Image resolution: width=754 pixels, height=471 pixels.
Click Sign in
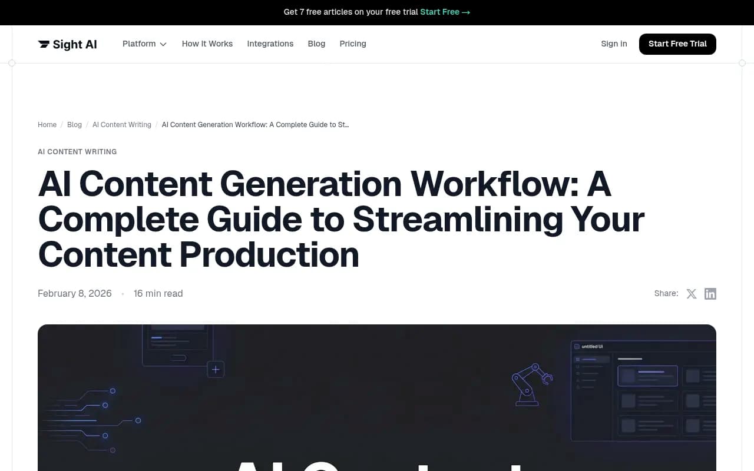point(614,44)
